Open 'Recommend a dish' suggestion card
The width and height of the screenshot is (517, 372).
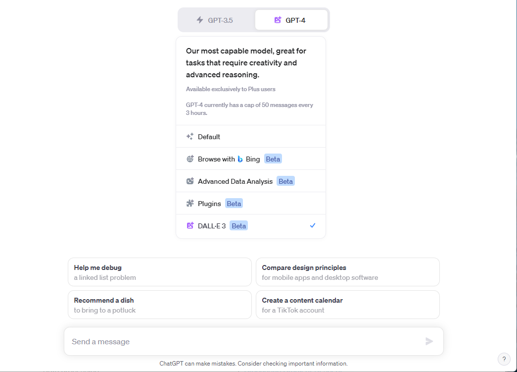pyautogui.click(x=160, y=305)
